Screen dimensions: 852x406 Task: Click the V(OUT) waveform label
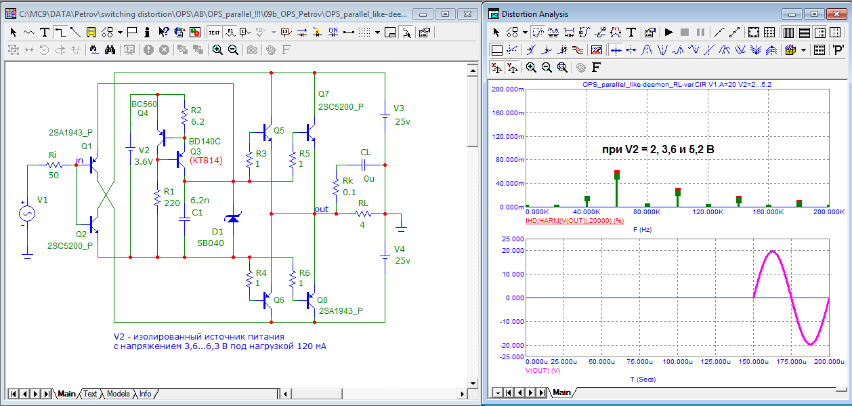click(x=542, y=371)
